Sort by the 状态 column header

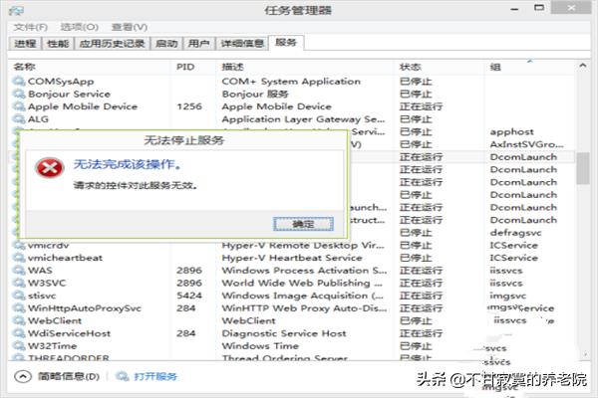410,67
